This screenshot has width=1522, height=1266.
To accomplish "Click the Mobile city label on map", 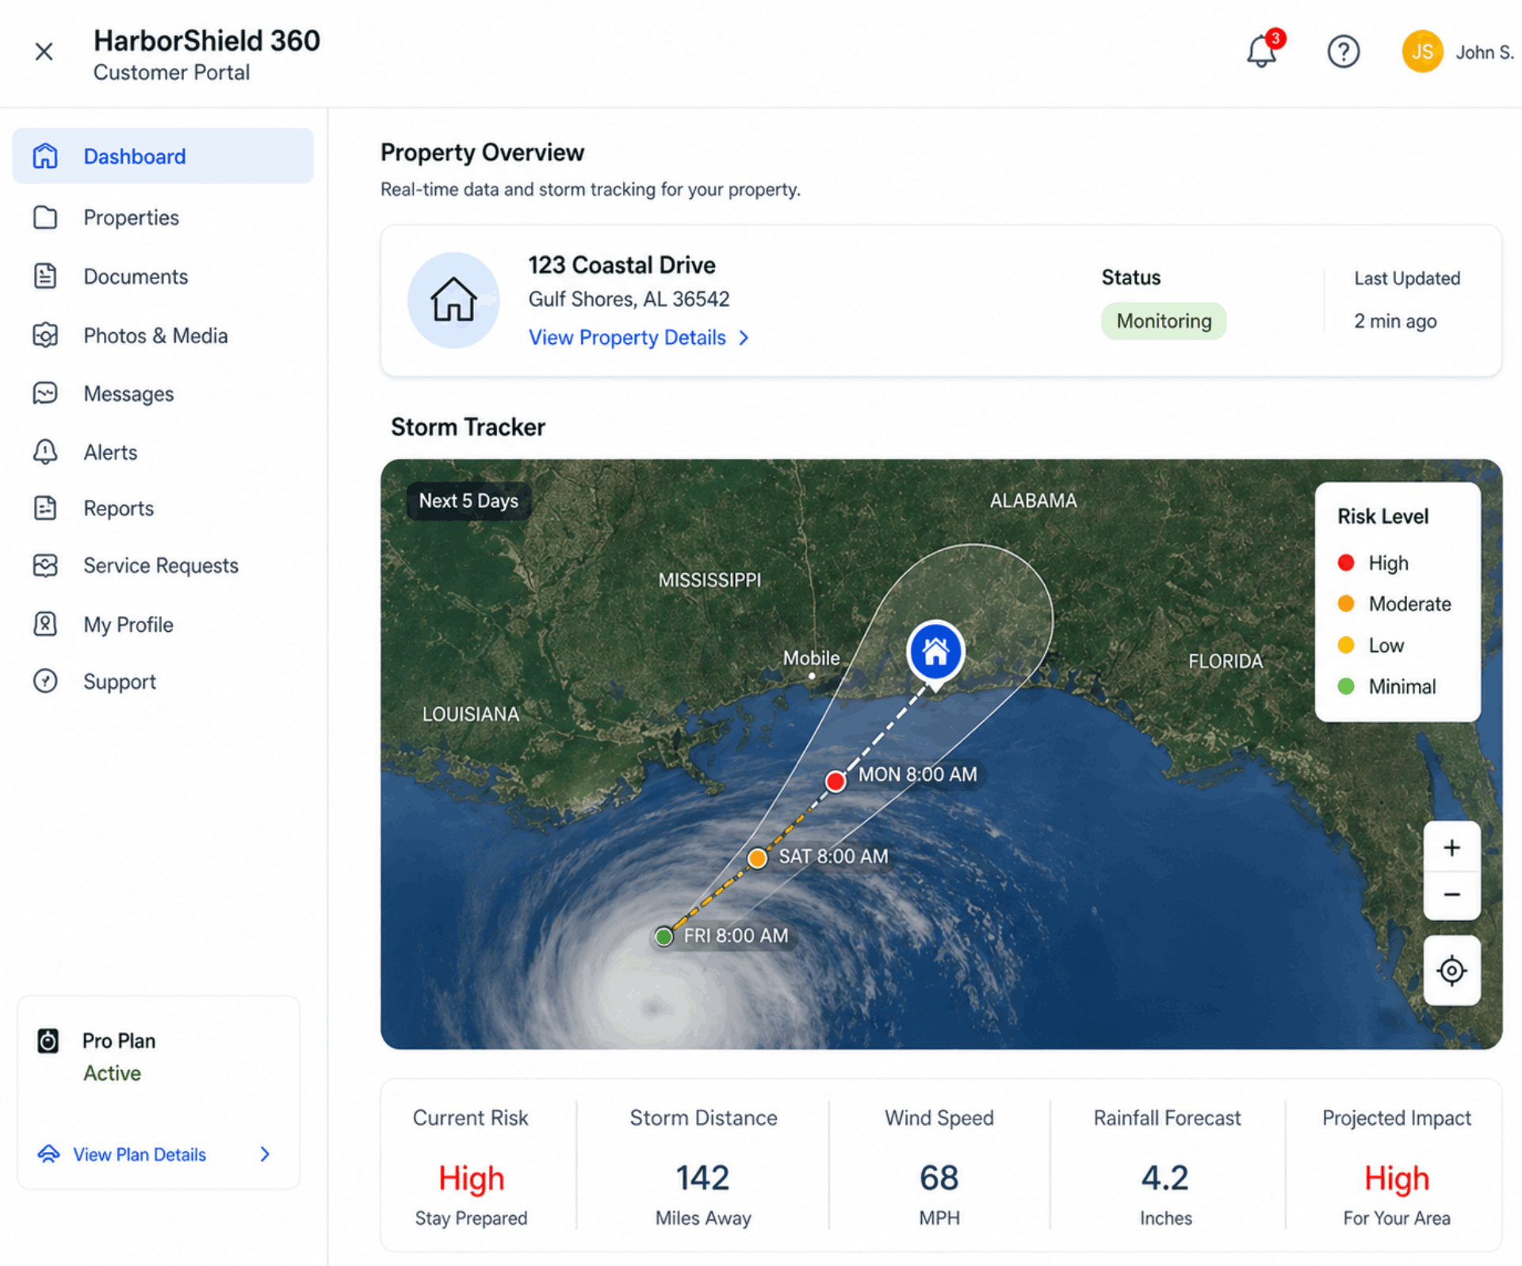I will click(811, 658).
